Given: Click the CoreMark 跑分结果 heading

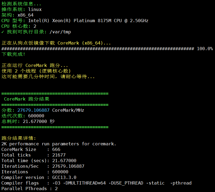Looking at the screenshot, I should click(27, 99).
